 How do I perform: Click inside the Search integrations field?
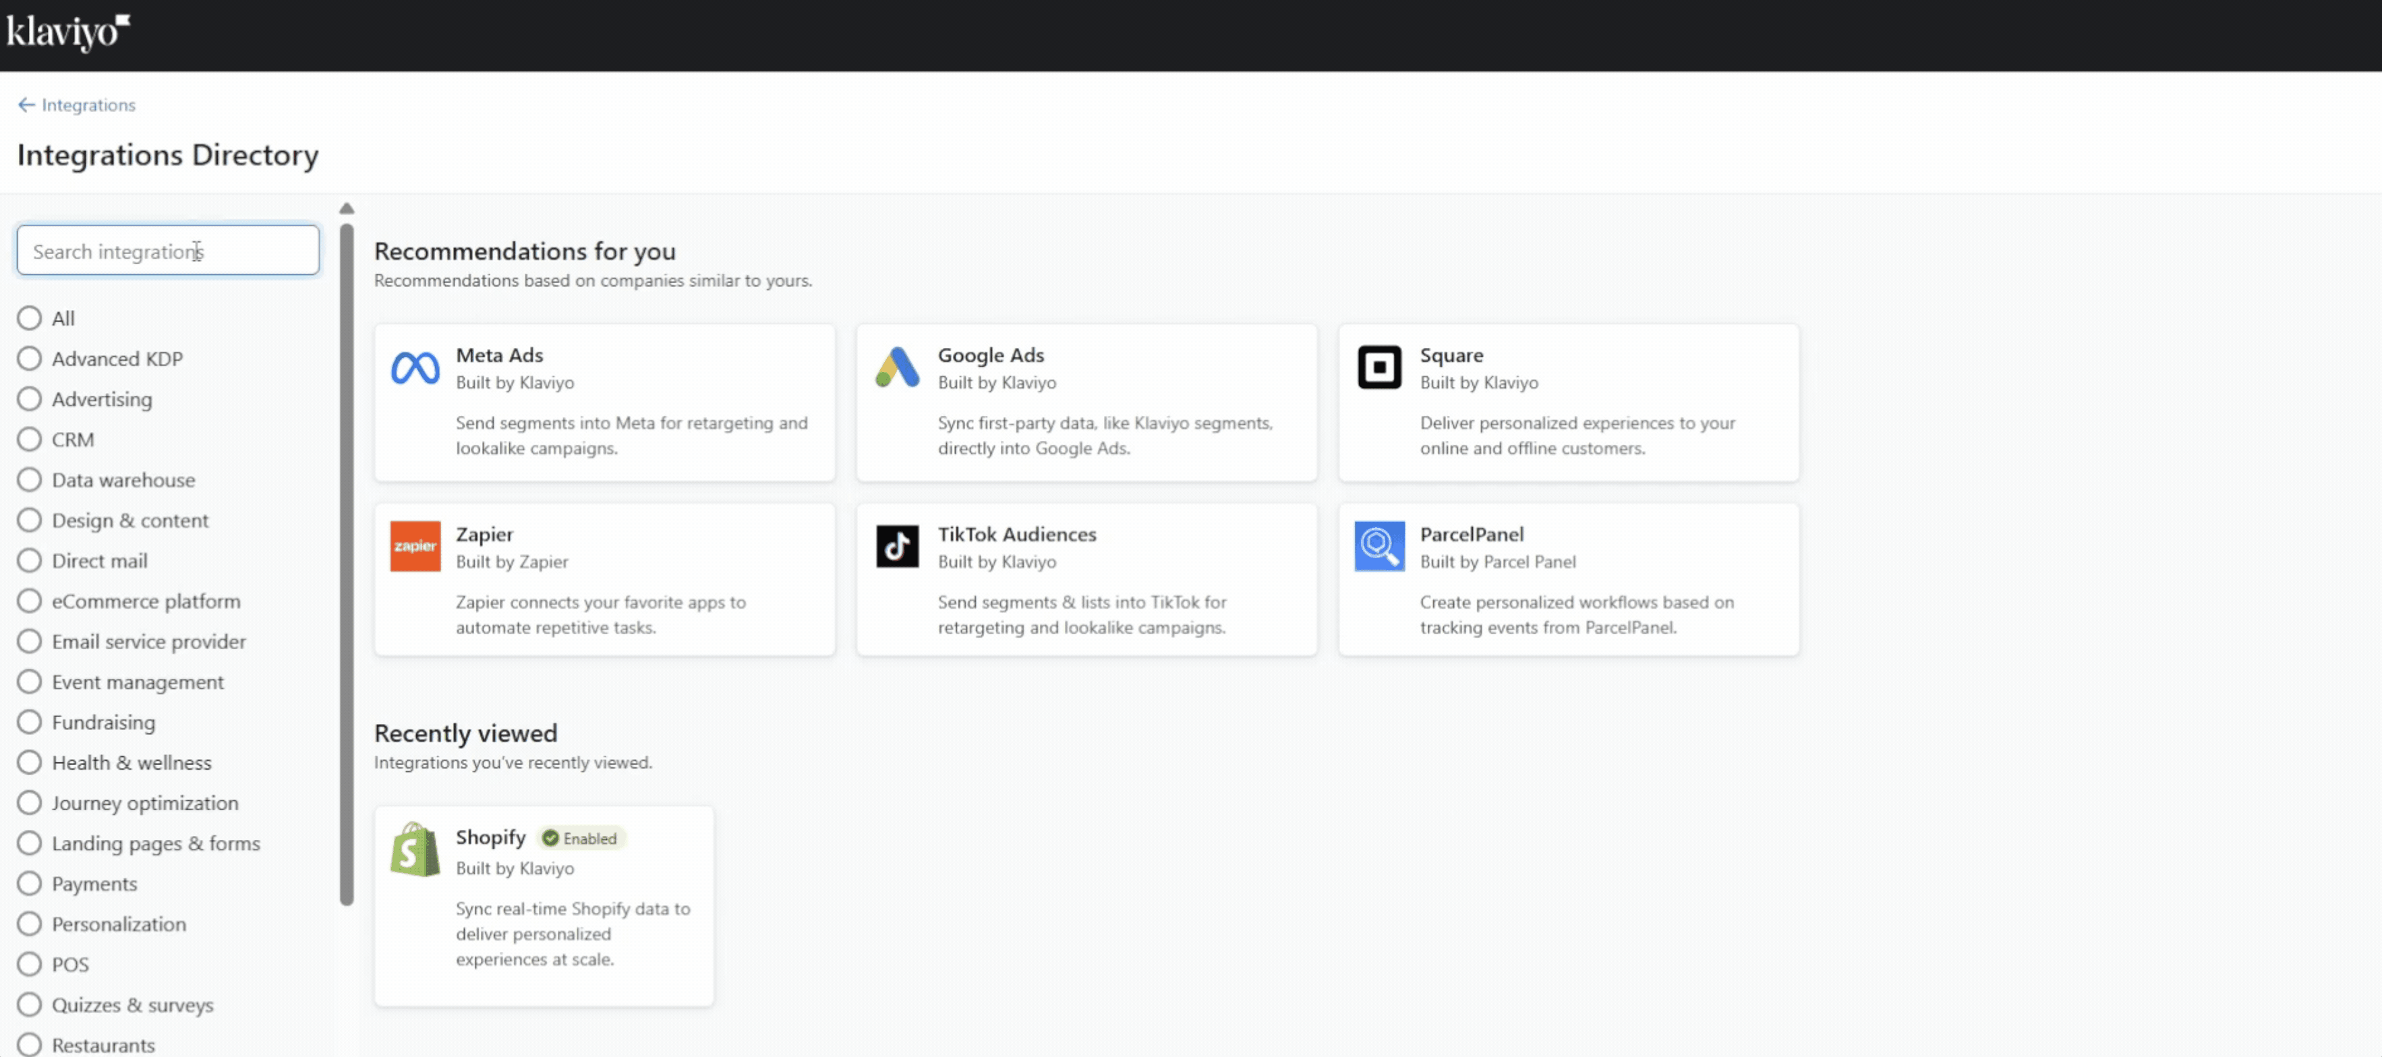click(x=167, y=250)
